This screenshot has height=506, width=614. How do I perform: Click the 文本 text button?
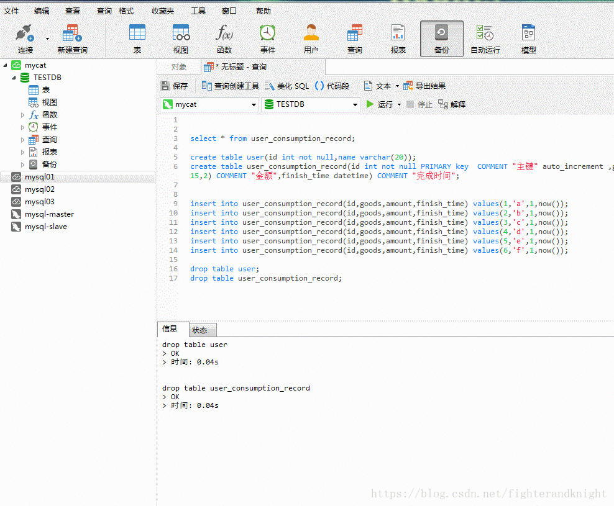(x=377, y=86)
